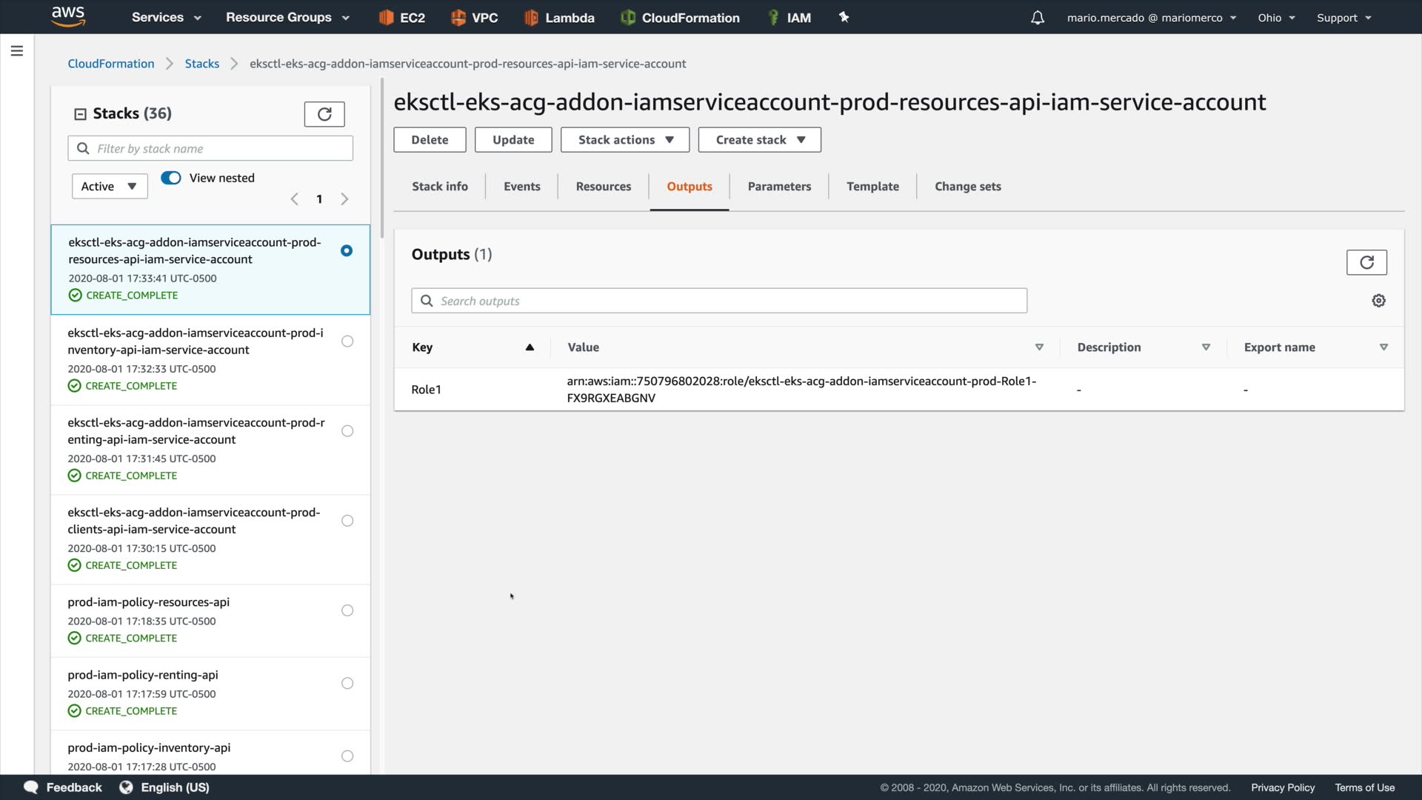Screen dimensions: 1422x800
Task: Open the Template tab
Action: coord(872,187)
